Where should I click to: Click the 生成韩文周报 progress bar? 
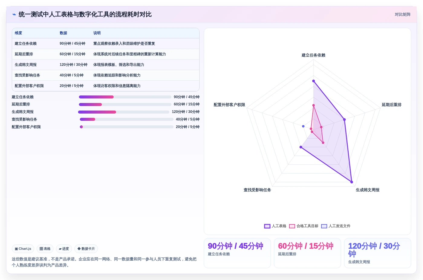click(124, 112)
